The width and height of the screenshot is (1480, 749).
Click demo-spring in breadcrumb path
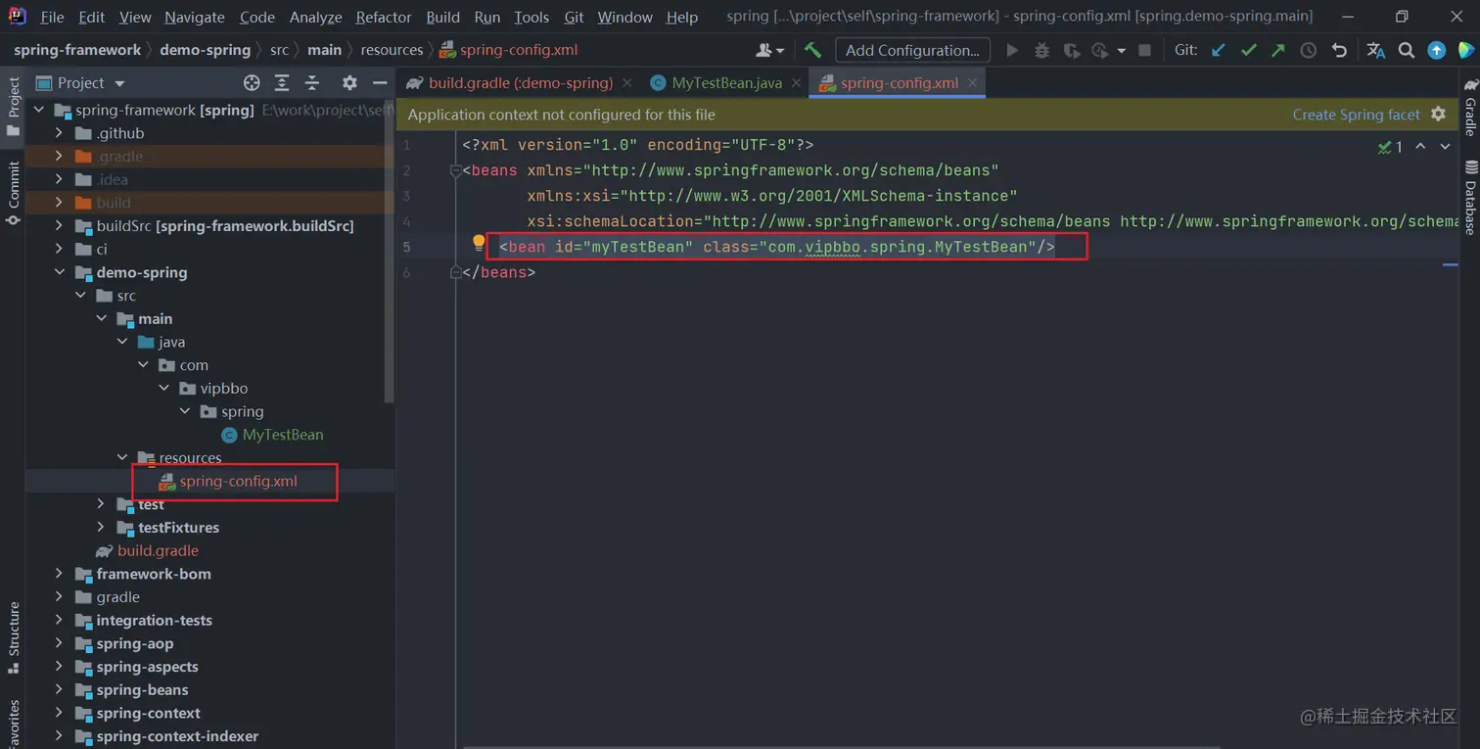tap(206, 50)
